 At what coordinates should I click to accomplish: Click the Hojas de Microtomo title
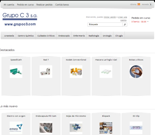click(76, 116)
